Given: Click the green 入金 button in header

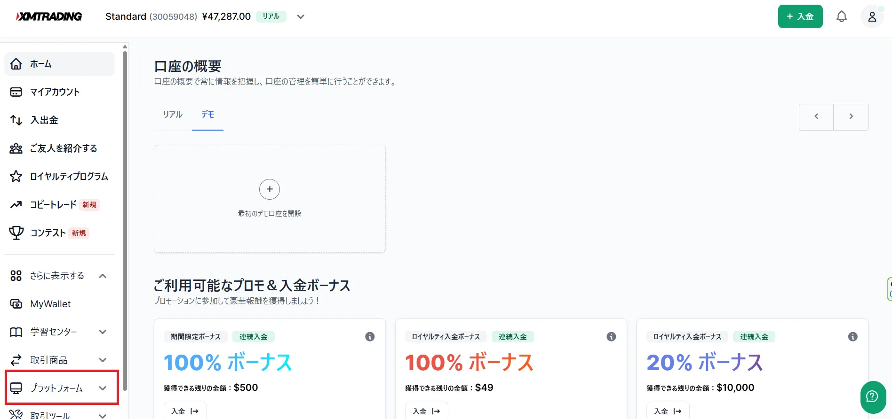Looking at the screenshot, I should point(800,17).
